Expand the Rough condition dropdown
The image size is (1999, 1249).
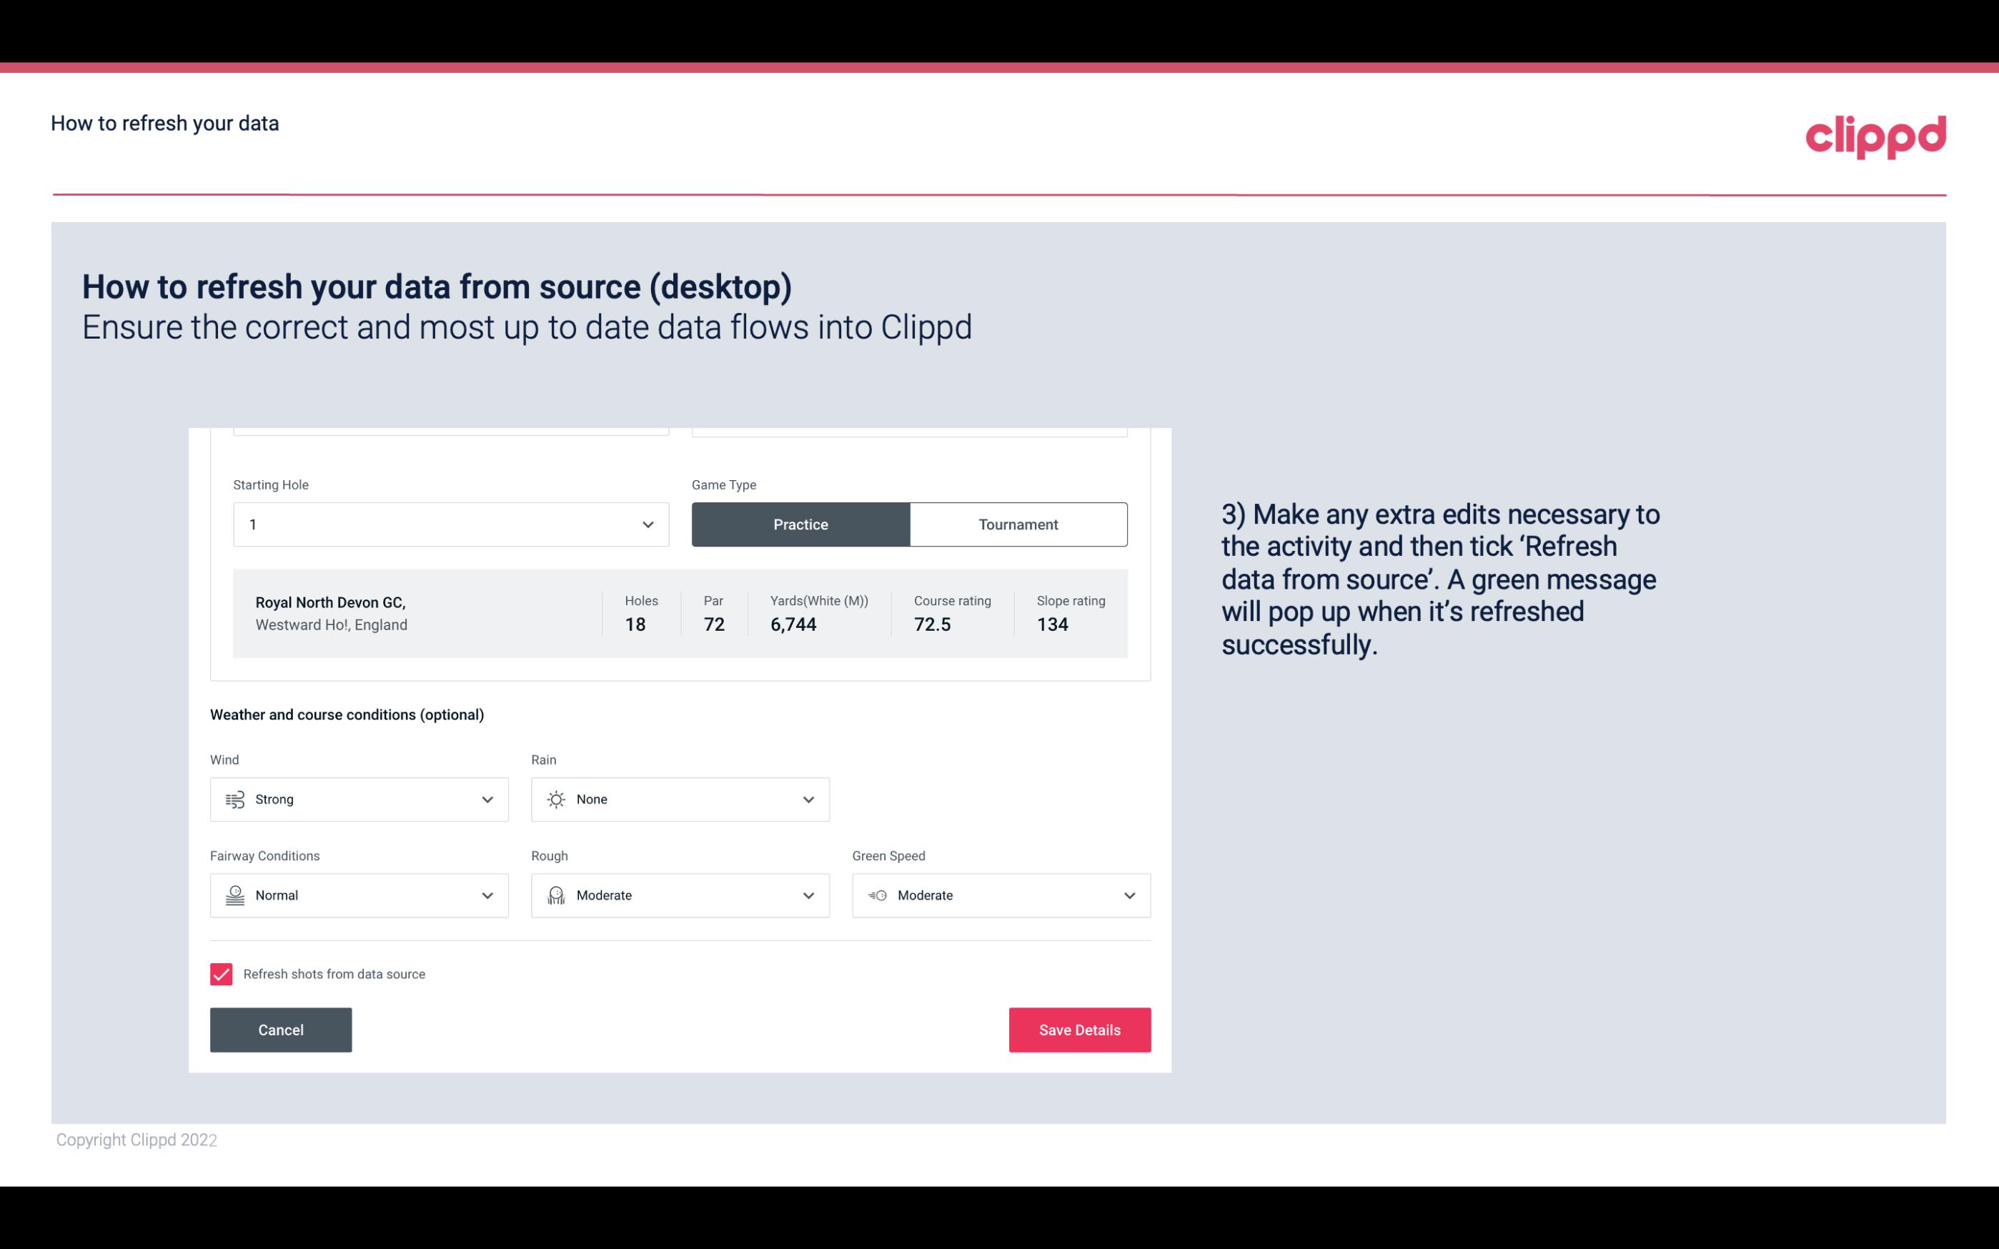pyautogui.click(x=808, y=895)
